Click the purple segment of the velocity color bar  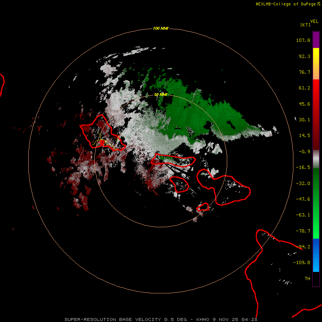click(x=316, y=40)
